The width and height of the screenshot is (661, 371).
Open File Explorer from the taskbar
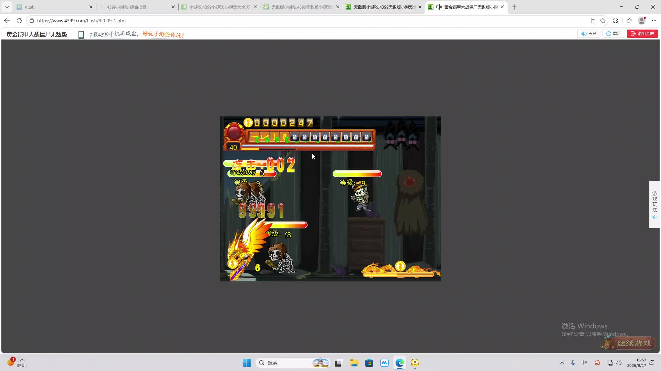coord(354,363)
